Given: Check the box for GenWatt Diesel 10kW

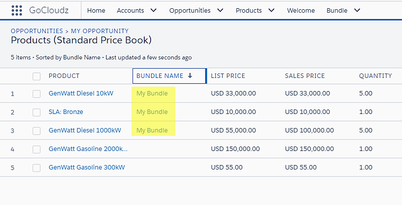Looking at the screenshot, I should [37, 93].
